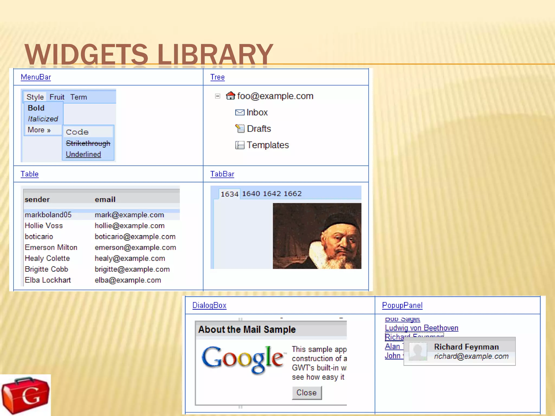Click the sender column header
This screenshot has width=555, height=416.
click(x=37, y=200)
